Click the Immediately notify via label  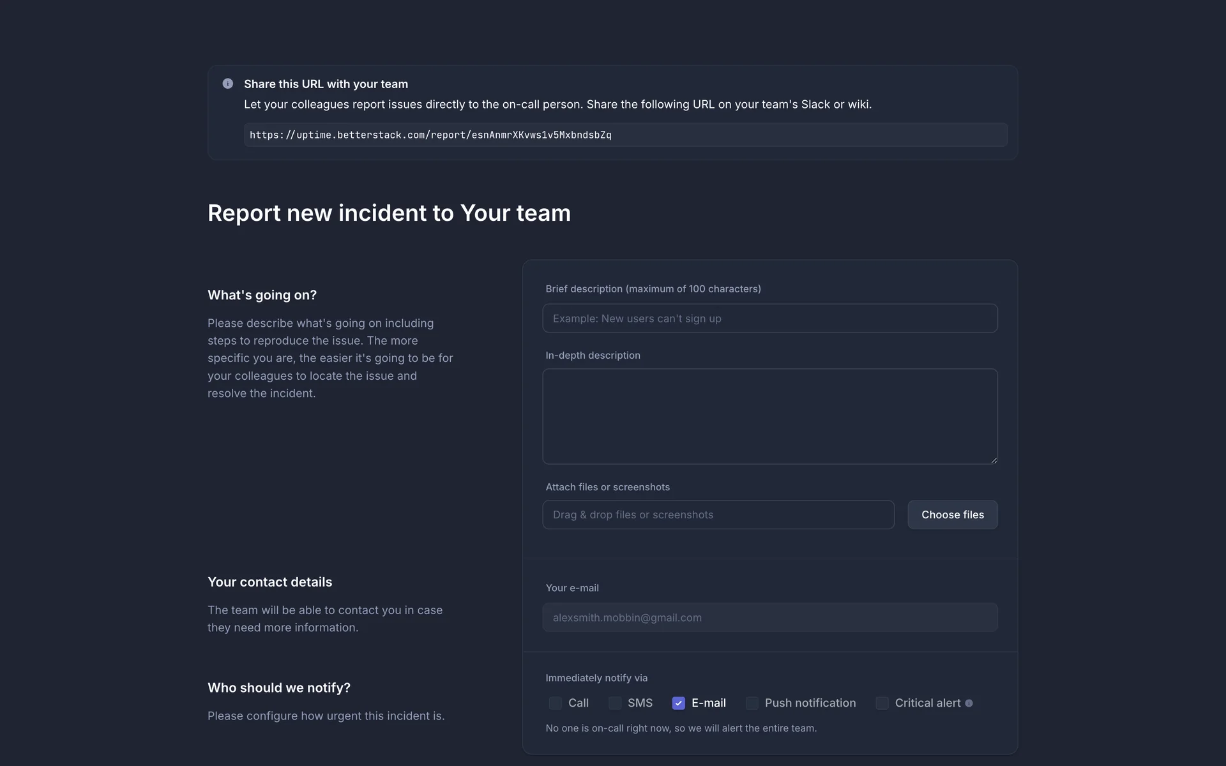pyautogui.click(x=596, y=678)
